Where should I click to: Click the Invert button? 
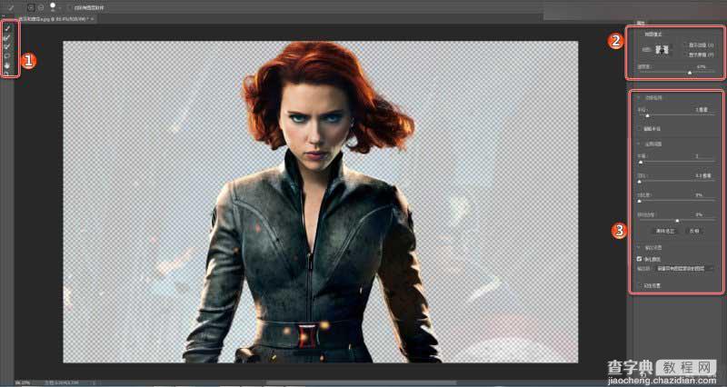coord(694,231)
